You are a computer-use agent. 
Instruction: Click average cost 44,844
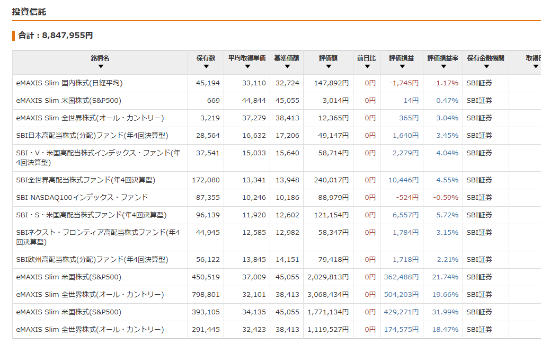(254, 101)
